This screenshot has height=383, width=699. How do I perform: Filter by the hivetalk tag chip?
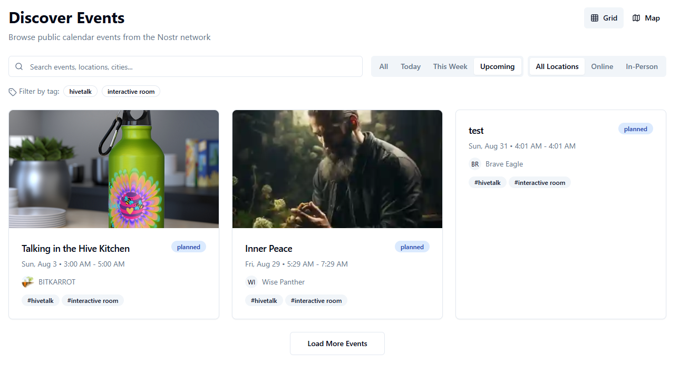pos(80,92)
